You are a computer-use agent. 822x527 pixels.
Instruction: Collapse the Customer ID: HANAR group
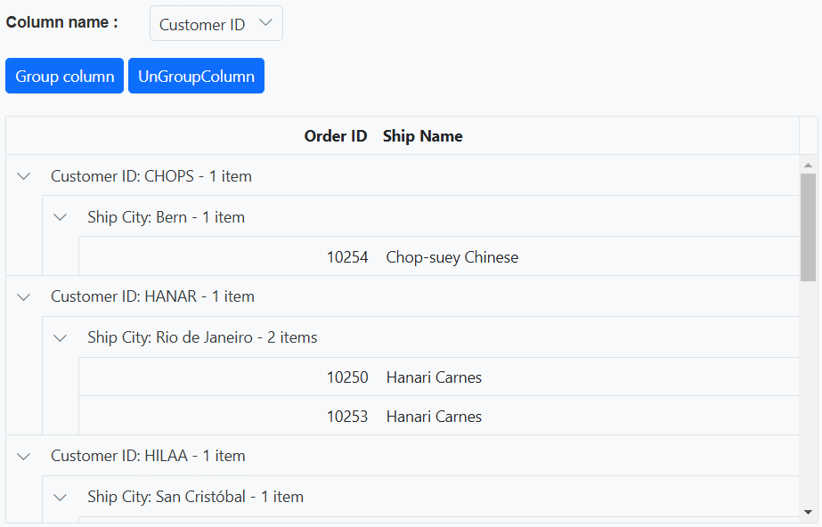tap(24, 296)
